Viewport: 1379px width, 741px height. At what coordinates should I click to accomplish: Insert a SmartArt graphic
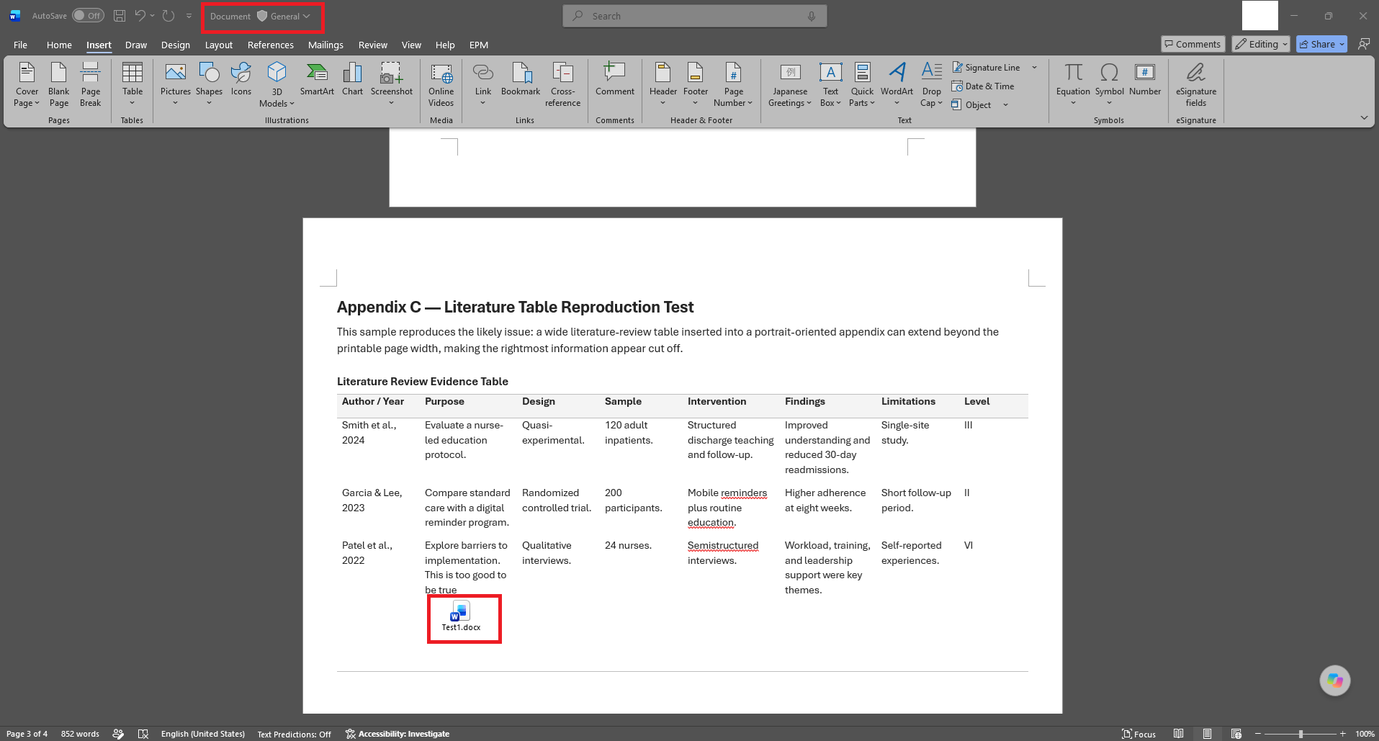pyautogui.click(x=317, y=80)
